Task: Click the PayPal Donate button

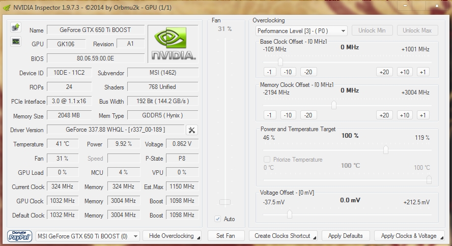Action: click(19, 236)
